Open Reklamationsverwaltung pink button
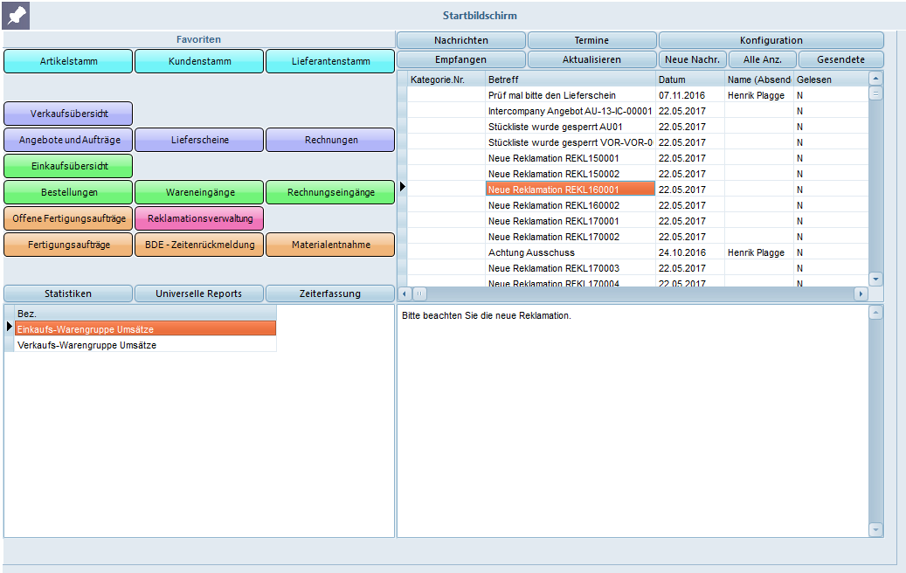The width and height of the screenshot is (906, 573). point(200,218)
